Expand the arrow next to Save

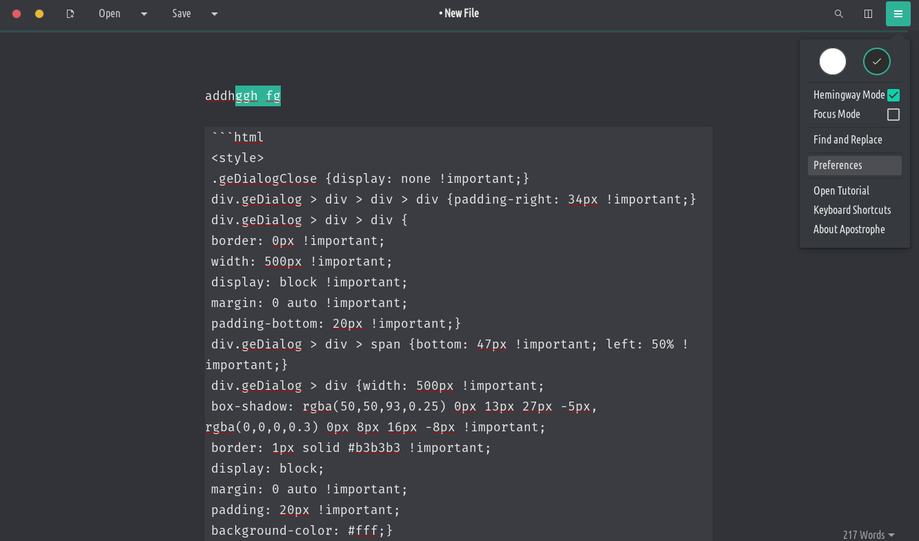(x=214, y=14)
